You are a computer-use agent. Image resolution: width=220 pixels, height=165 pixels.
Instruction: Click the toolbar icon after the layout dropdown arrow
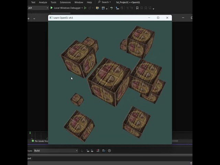click(x=111, y=8)
